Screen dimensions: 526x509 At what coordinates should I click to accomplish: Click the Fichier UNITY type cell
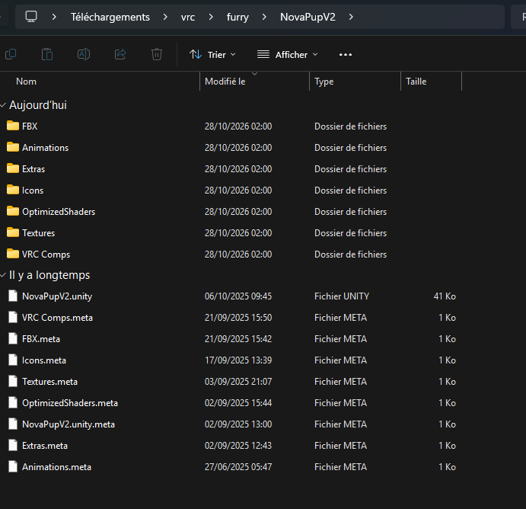click(342, 296)
